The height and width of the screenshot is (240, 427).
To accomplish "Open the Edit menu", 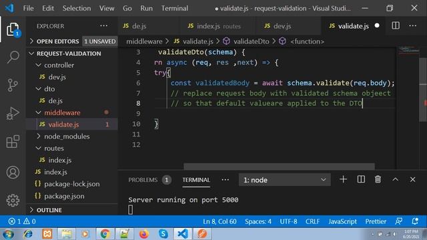I will coord(48,8).
